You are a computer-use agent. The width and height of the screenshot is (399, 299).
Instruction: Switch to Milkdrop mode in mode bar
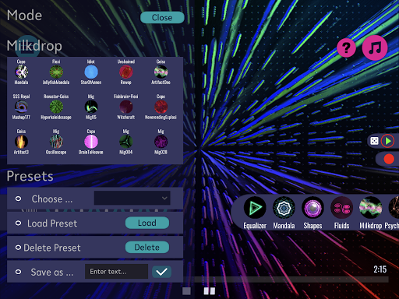(371, 207)
